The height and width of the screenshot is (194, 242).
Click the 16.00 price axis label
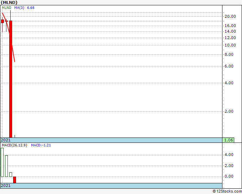[230, 26]
